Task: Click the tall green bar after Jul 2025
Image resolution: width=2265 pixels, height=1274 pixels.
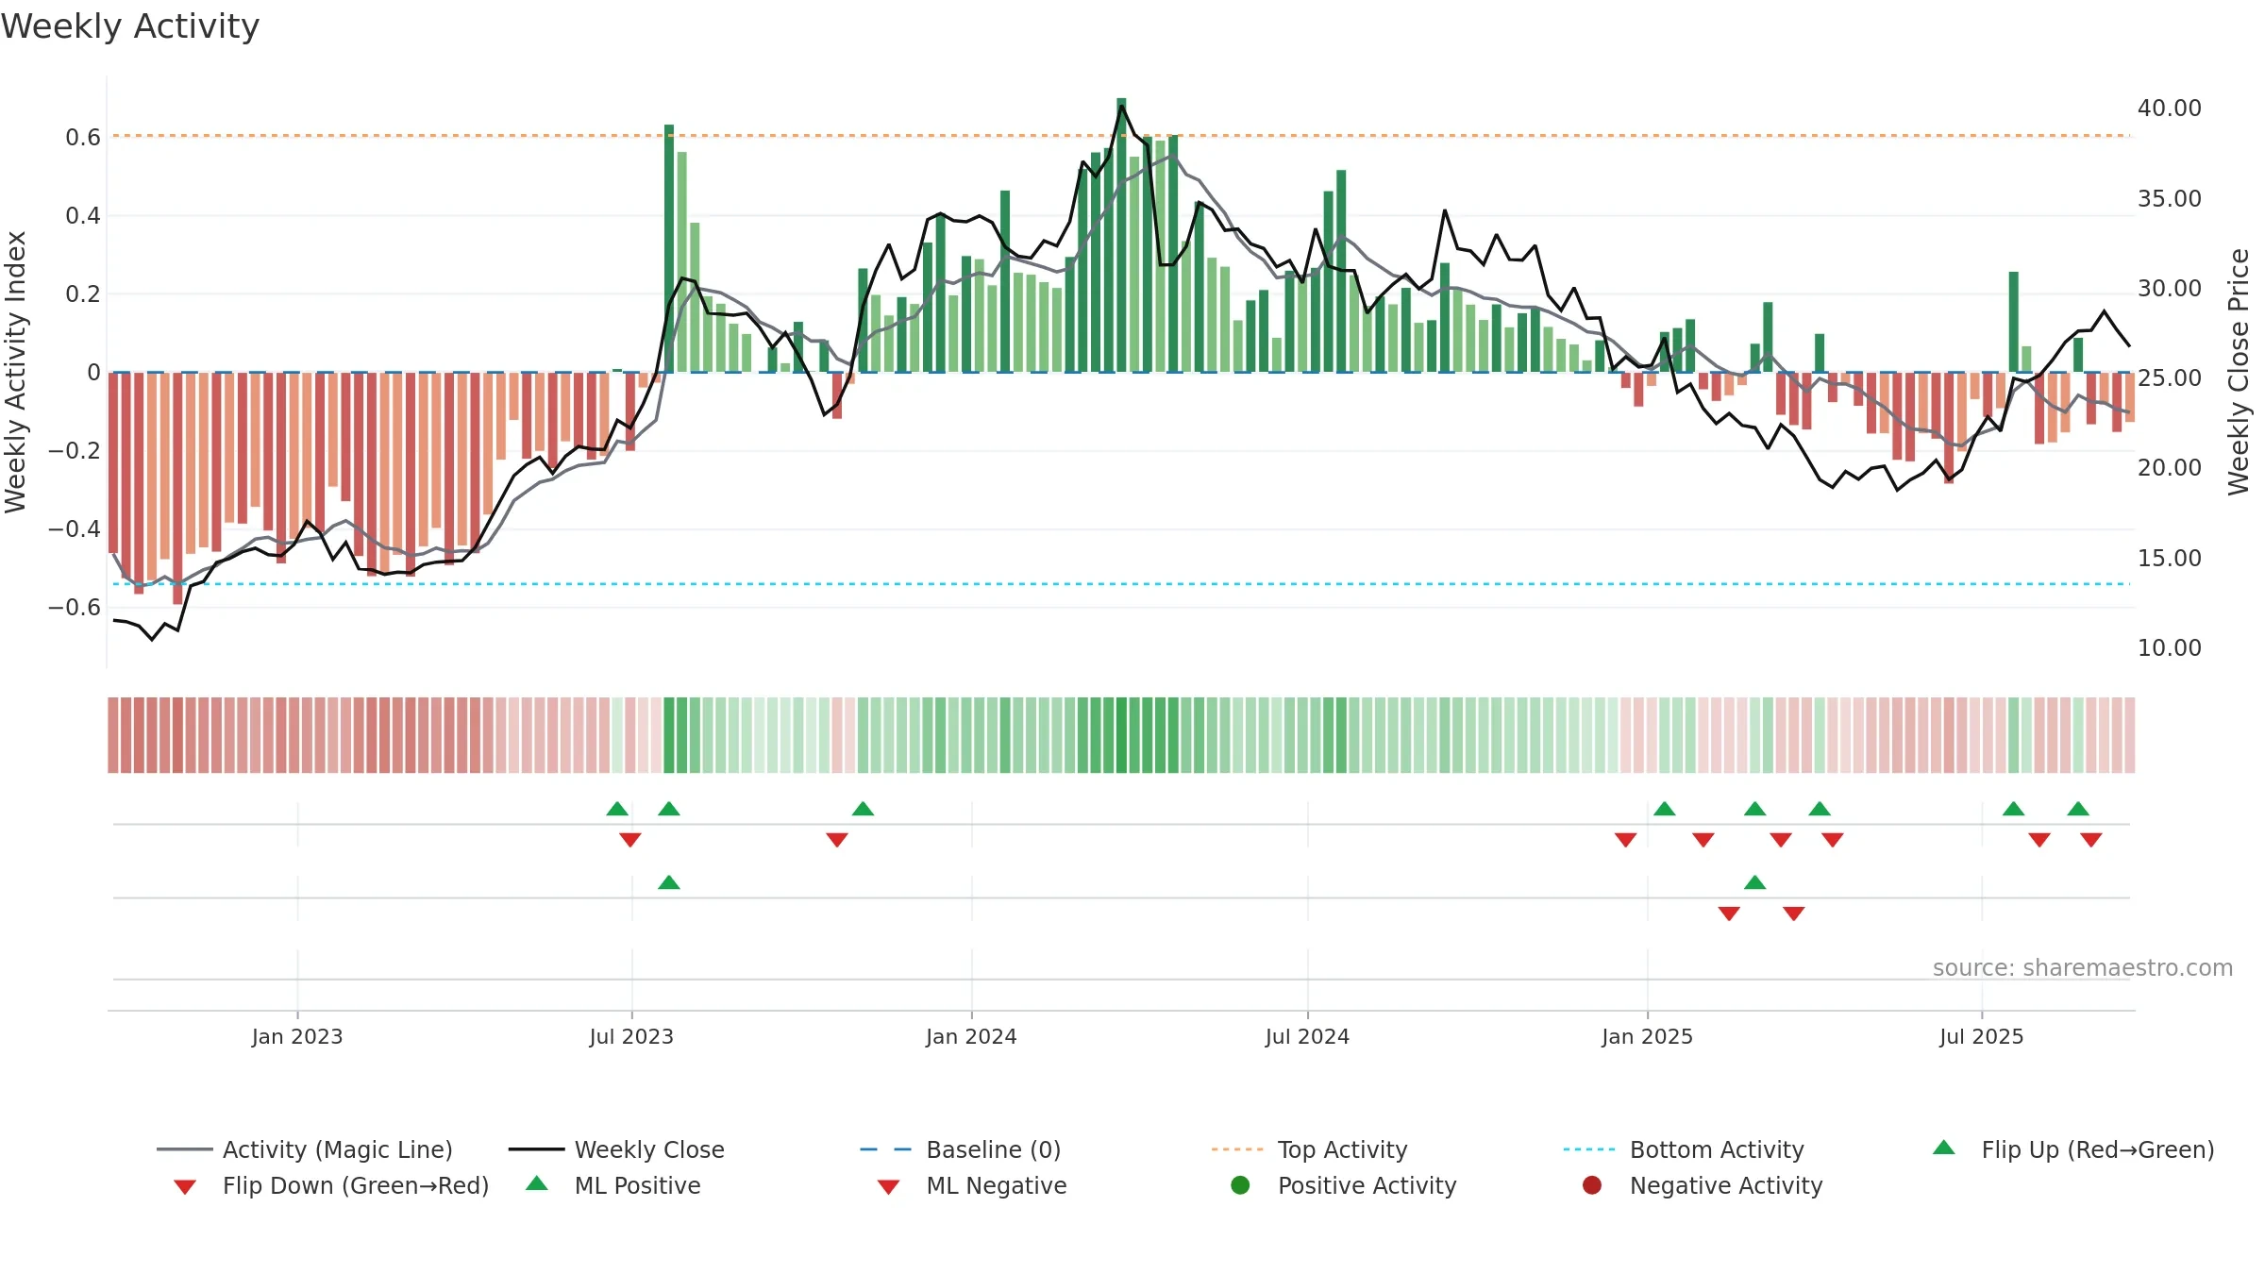Action: 2013,322
